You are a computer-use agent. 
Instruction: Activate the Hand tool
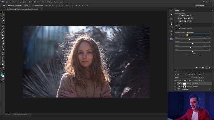(x=3, y=64)
